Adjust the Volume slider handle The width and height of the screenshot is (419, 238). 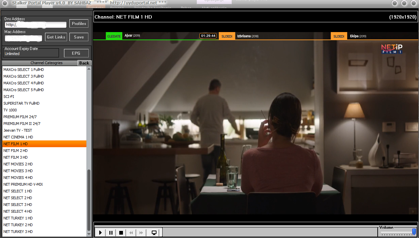414,232
